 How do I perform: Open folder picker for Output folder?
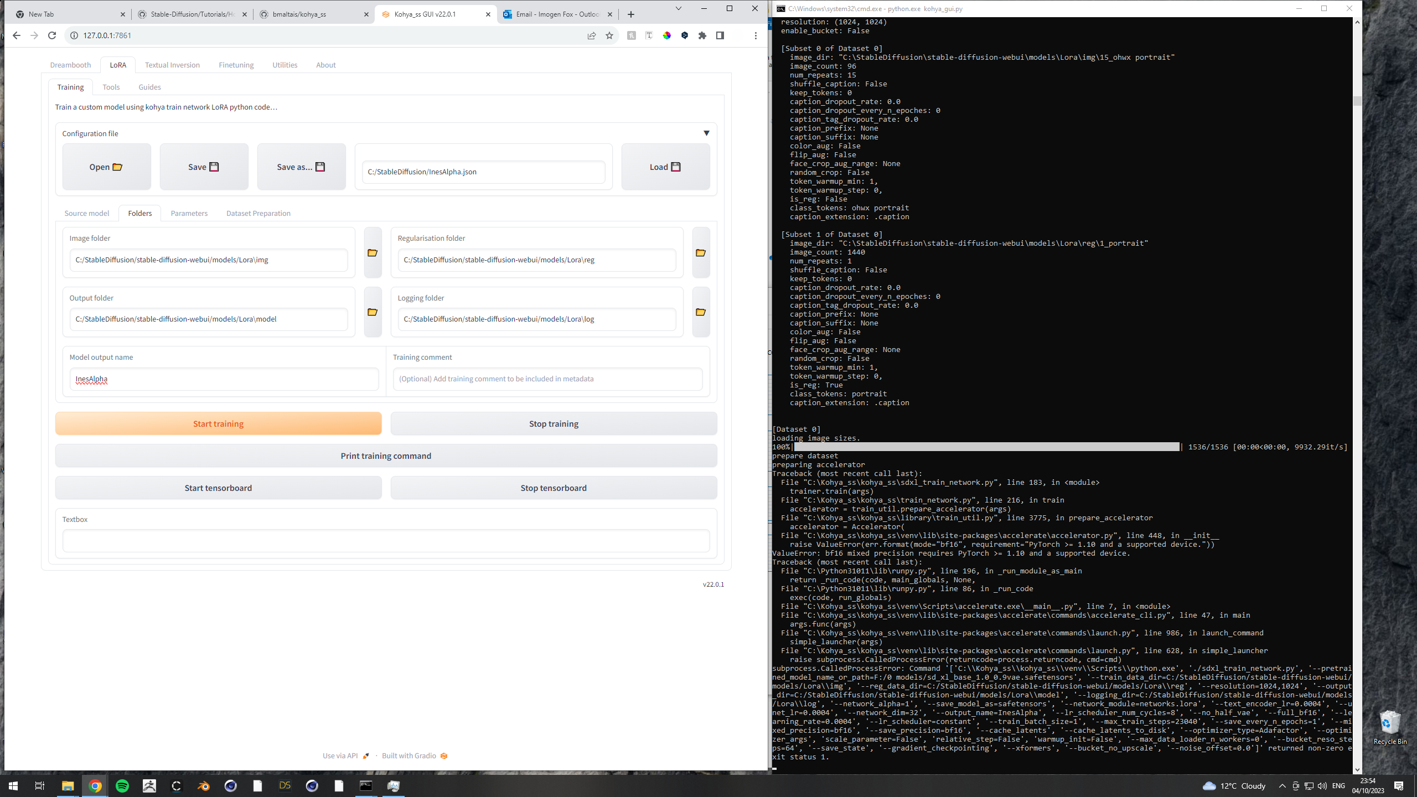372,312
